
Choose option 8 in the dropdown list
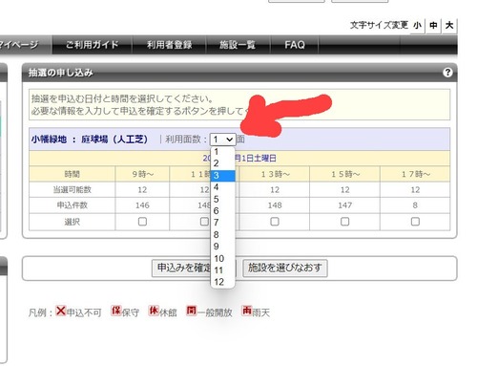(x=222, y=235)
